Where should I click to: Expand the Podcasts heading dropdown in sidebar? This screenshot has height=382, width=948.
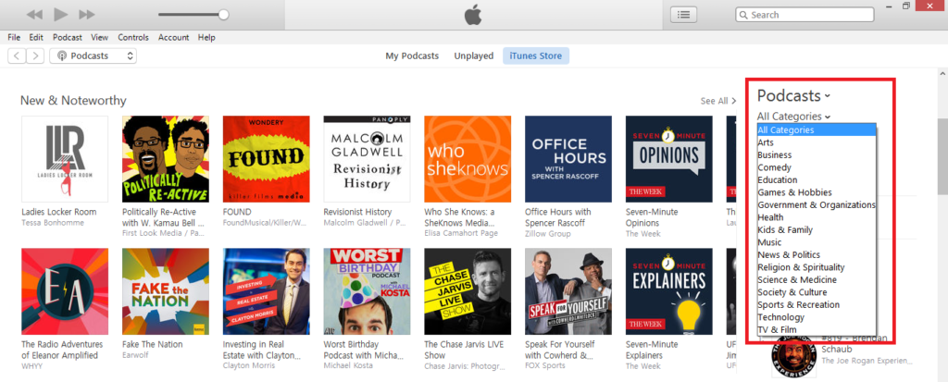coord(793,95)
